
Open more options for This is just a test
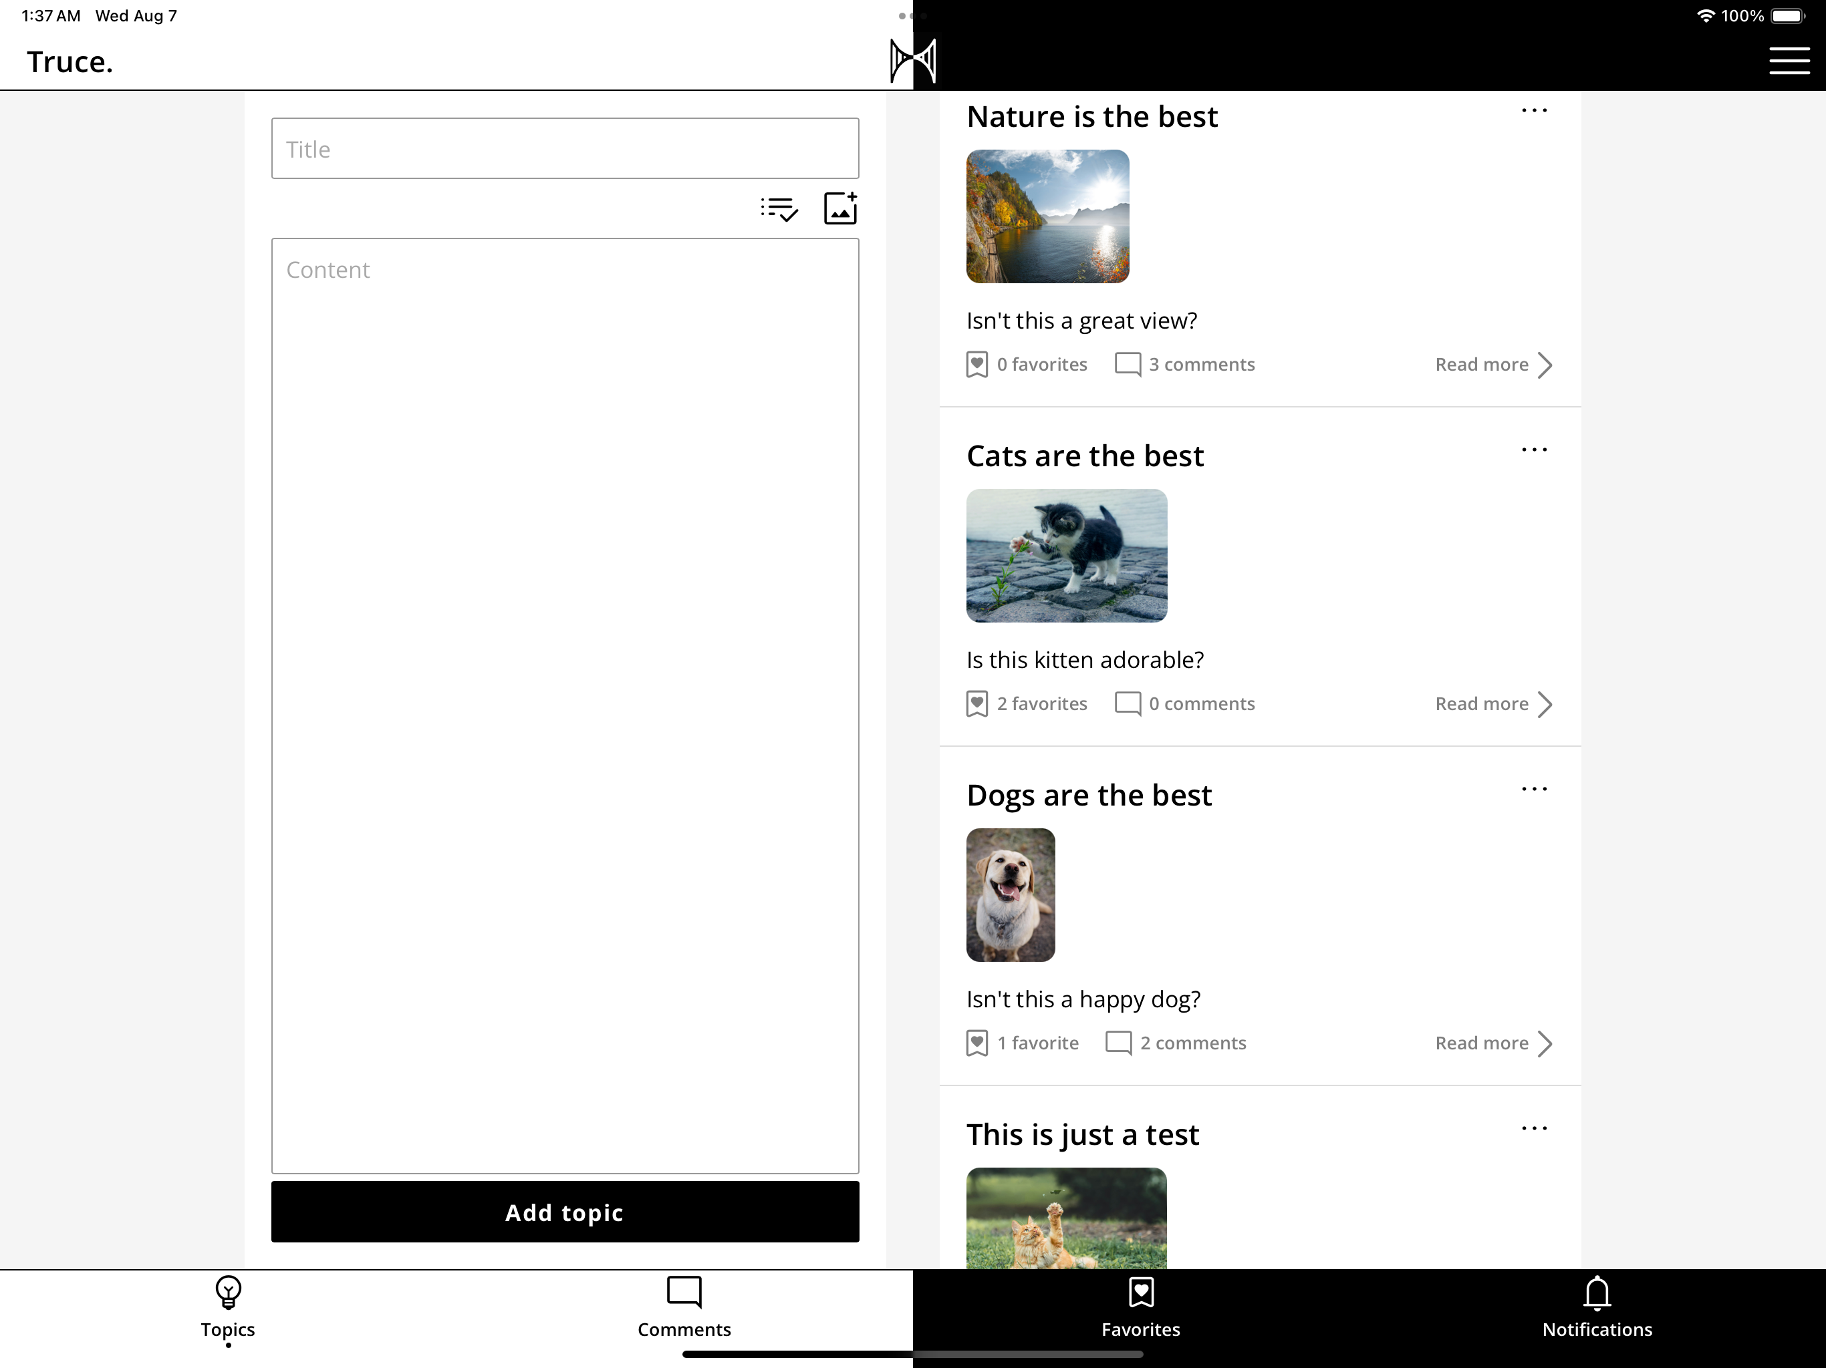(1534, 1128)
